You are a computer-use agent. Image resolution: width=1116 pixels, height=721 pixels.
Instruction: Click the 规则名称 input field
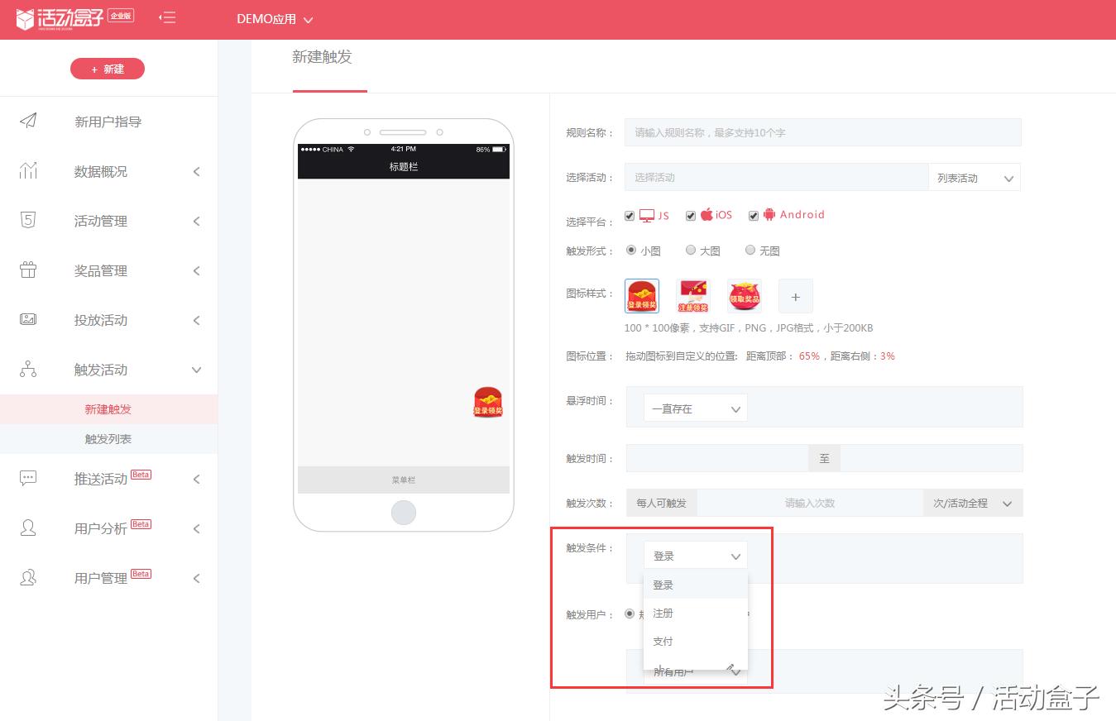[x=822, y=131]
